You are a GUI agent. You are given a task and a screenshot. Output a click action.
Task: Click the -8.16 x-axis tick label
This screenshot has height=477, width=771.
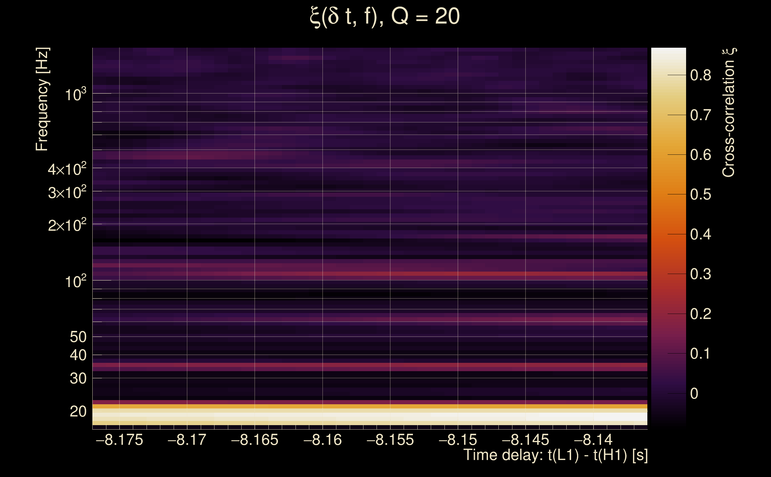322,440
